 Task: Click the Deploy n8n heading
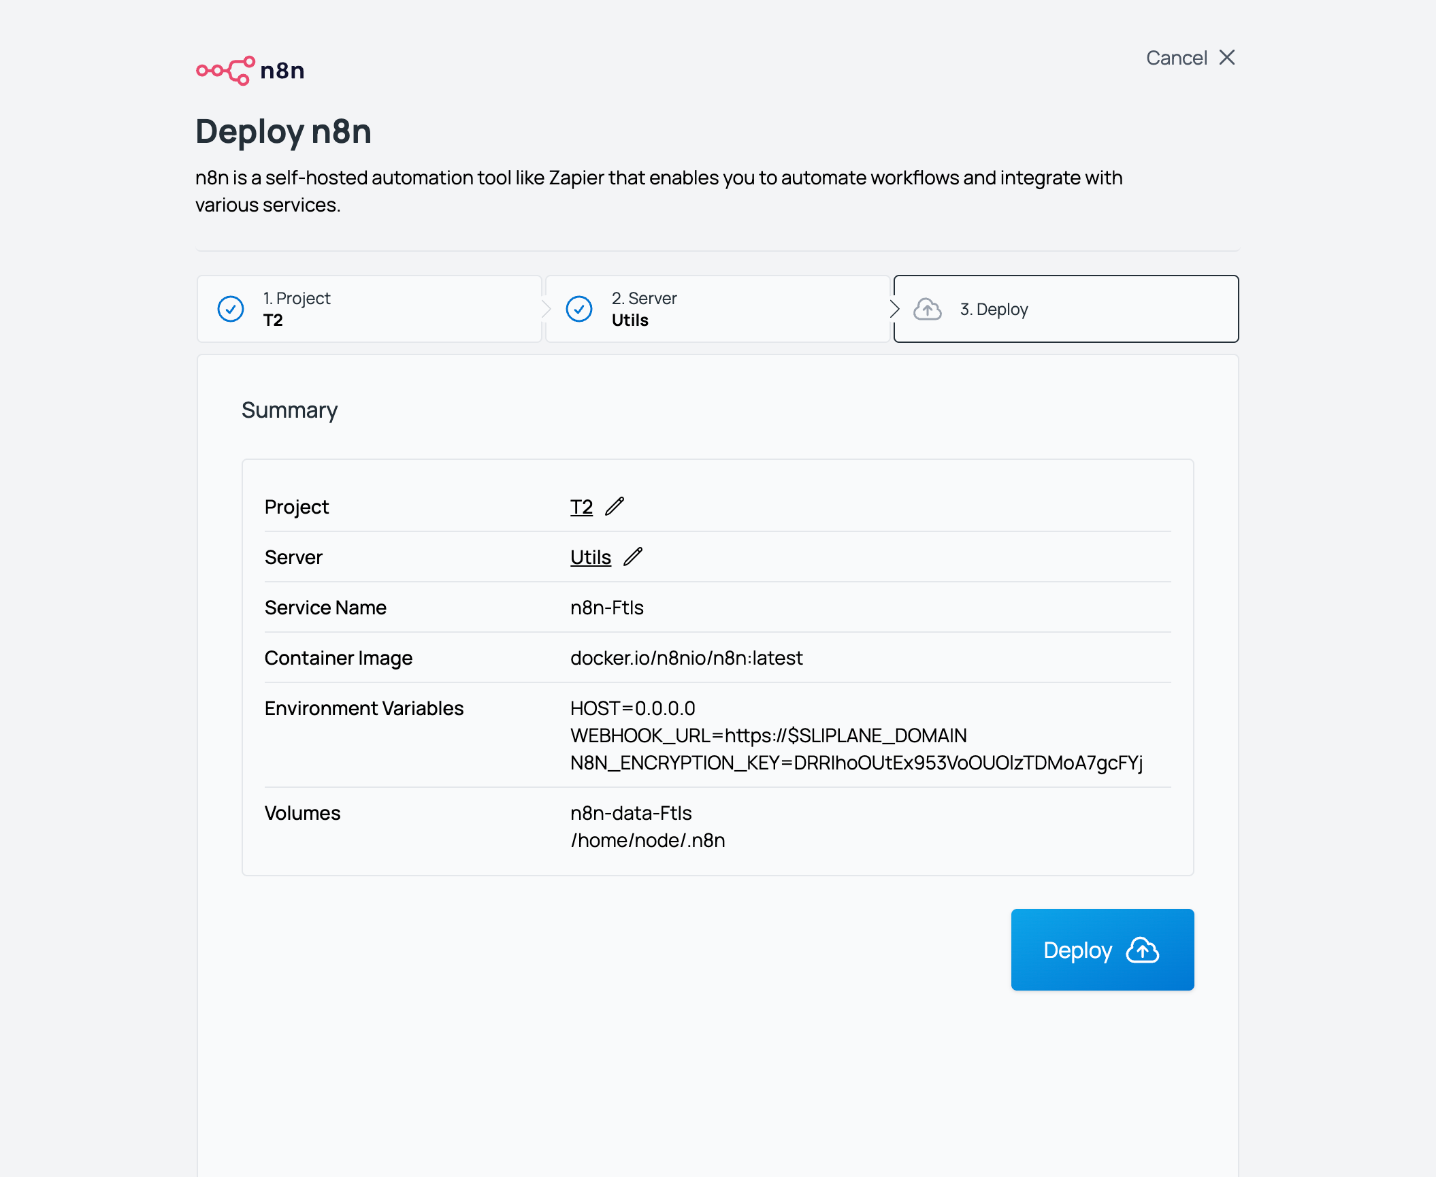(x=284, y=131)
